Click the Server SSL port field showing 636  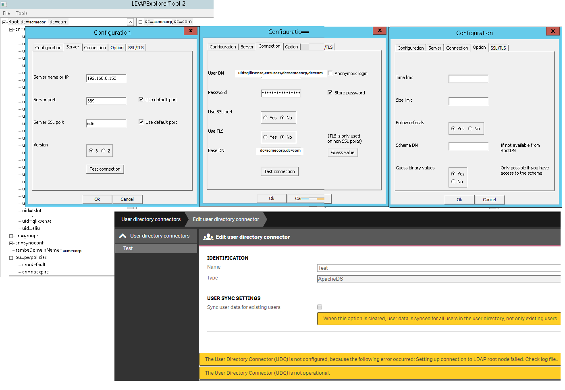[106, 123]
